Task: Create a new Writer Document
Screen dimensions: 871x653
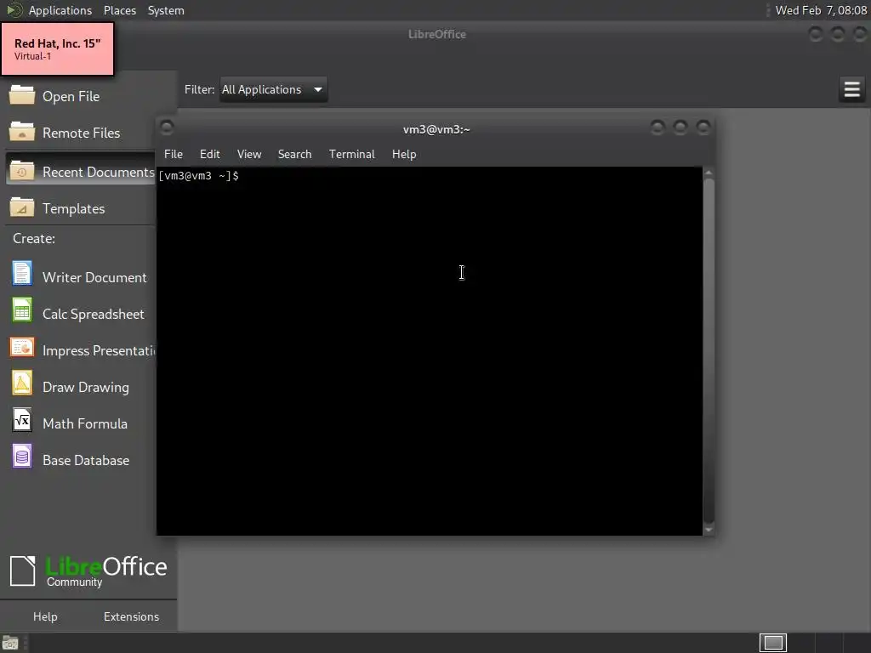Action: coord(94,278)
